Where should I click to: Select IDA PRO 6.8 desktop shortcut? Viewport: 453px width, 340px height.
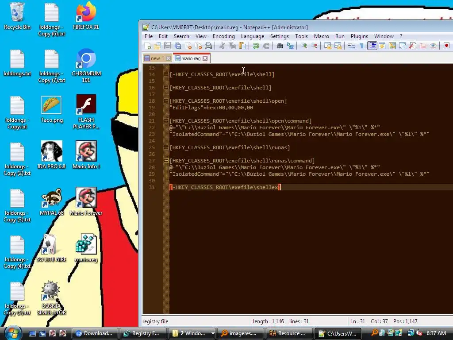coord(51,155)
